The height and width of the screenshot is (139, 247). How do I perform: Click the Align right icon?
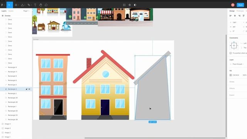pyautogui.click(x=239, y=16)
